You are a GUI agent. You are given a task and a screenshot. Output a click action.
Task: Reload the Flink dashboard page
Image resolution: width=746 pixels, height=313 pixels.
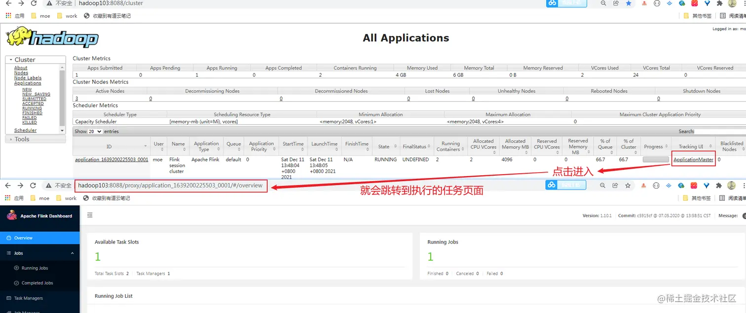coord(33,186)
